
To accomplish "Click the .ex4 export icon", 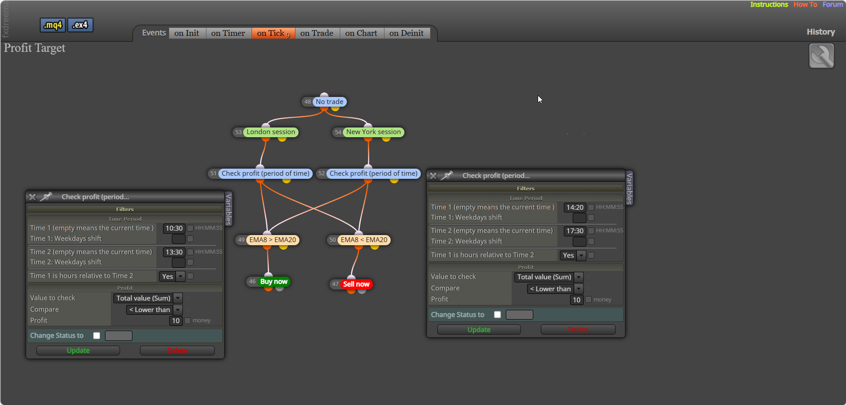I will click(80, 25).
